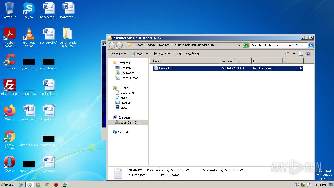Sort by the Type column header
334x188 pixels.
click(x=267, y=61)
